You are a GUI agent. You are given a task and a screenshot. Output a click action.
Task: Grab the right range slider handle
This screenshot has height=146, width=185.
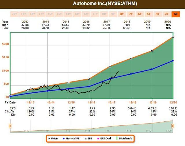(x=173, y=126)
